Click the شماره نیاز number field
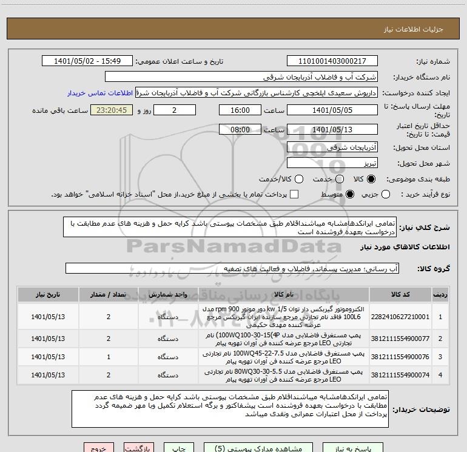467x452 pixels. [x=332, y=61]
